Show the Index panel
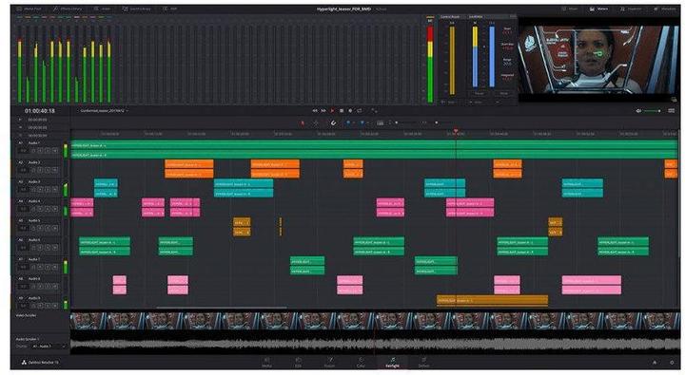Viewport: 685px width, 375px height. [103, 9]
